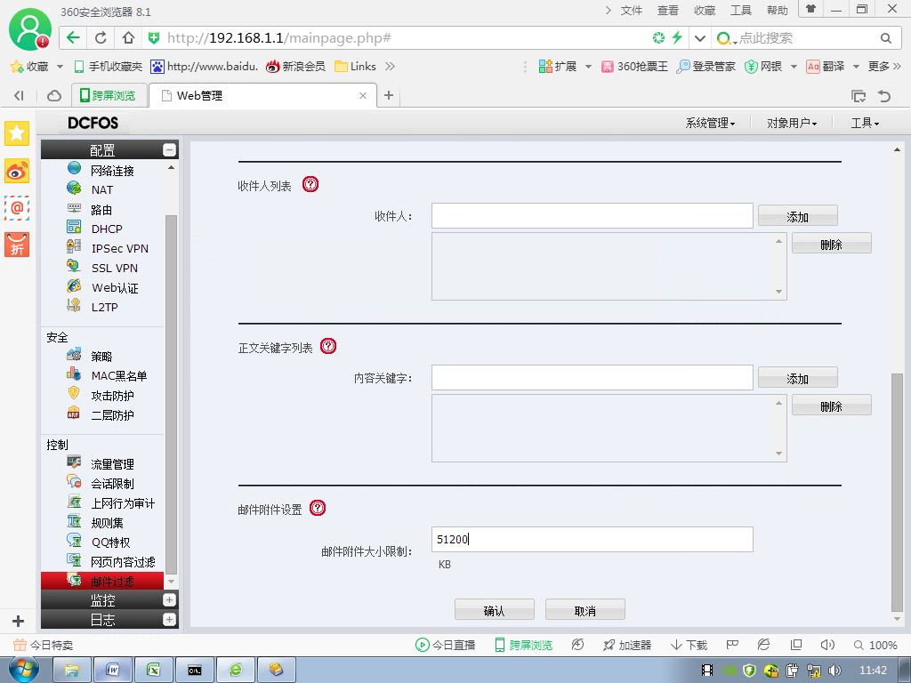Click the plus icon at sidebar bottom

tap(18, 621)
